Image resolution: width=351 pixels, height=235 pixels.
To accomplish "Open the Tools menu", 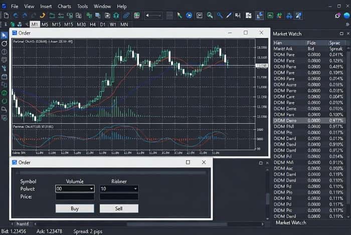I will click(x=82, y=7).
